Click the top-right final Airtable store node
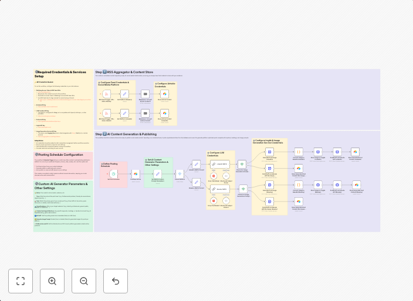 356,152
